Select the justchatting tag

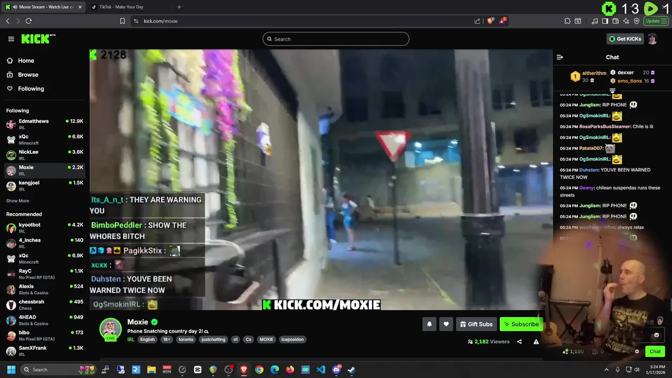[213, 340]
